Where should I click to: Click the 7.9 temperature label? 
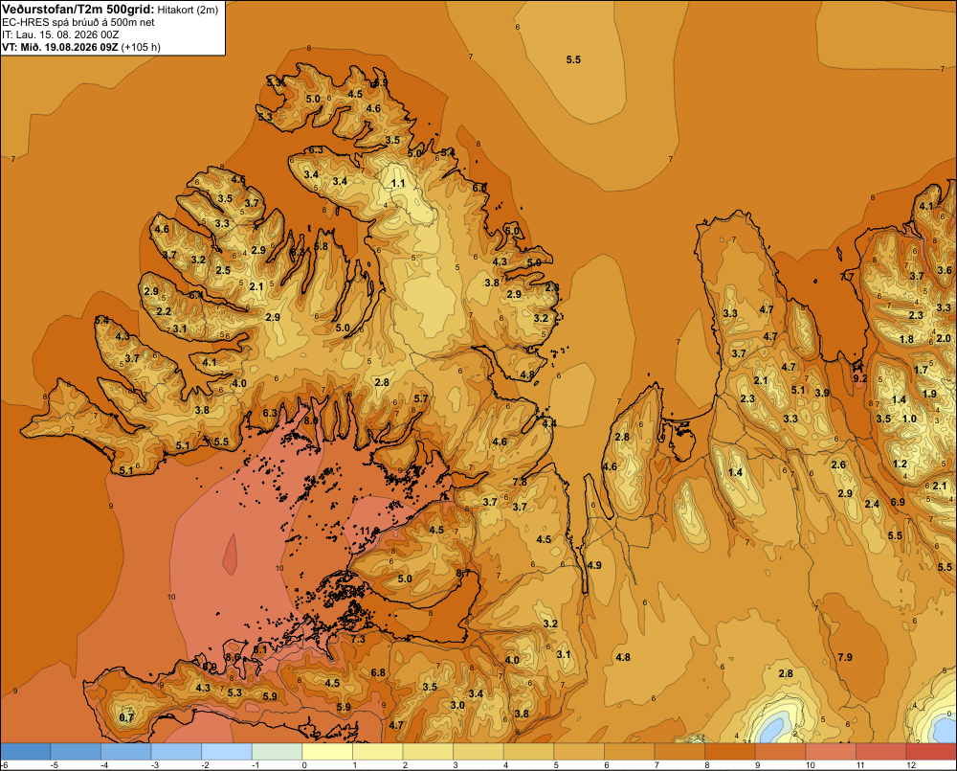pos(845,657)
